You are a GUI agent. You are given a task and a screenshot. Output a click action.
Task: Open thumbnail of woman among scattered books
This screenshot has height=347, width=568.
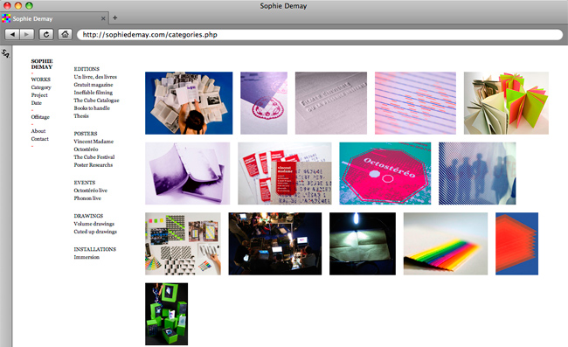pyautogui.click(x=189, y=103)
